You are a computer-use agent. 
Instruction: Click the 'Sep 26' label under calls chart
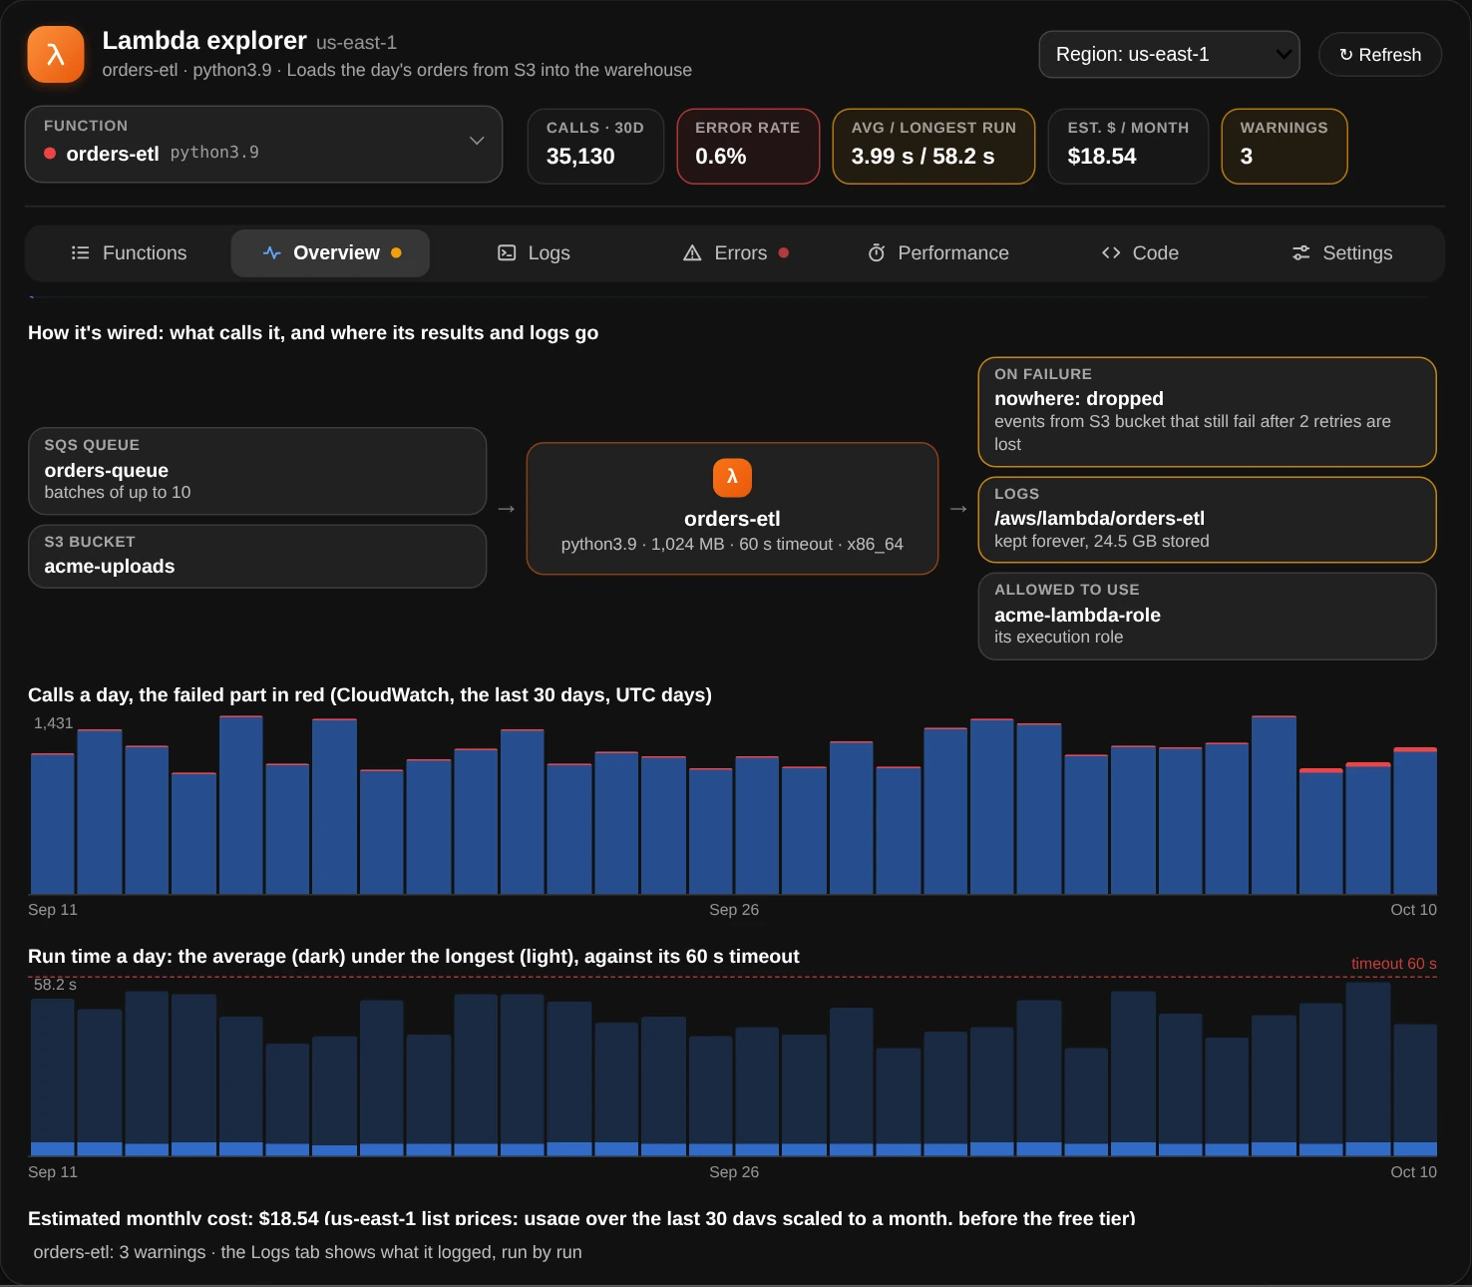(734, 910)
